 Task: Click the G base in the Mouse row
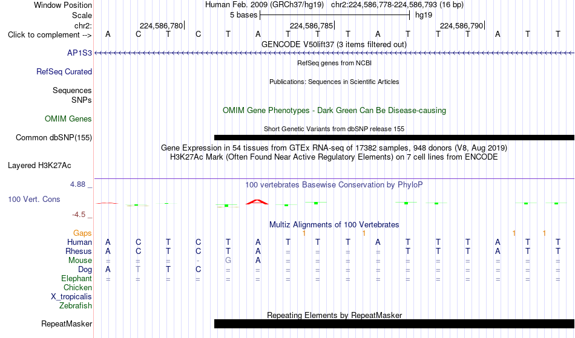coord(228,261)
